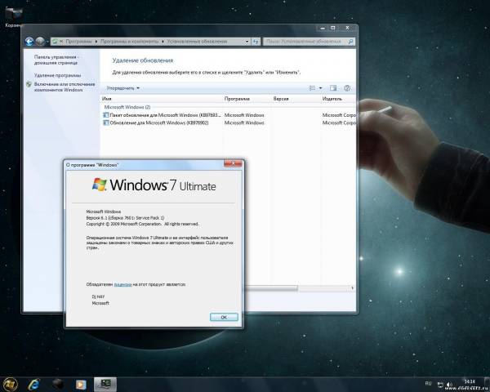The height and width of the screenshot is (392, 490).
Task: Open the dark cube taskbar icon
Action: pyautogui.click(x=57, y=384)
